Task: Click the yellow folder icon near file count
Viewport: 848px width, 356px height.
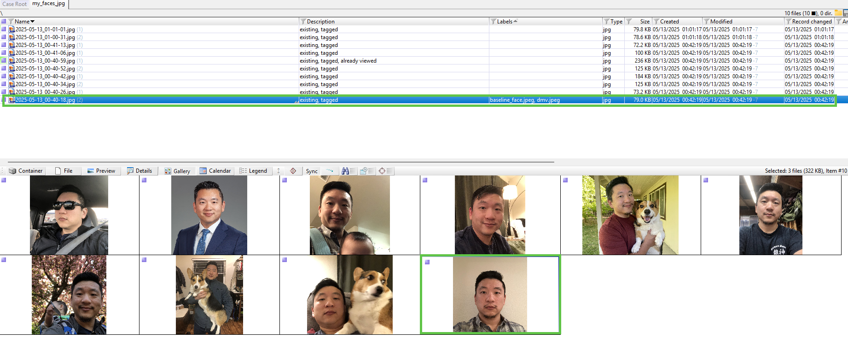Action: [x=838, y=13]
